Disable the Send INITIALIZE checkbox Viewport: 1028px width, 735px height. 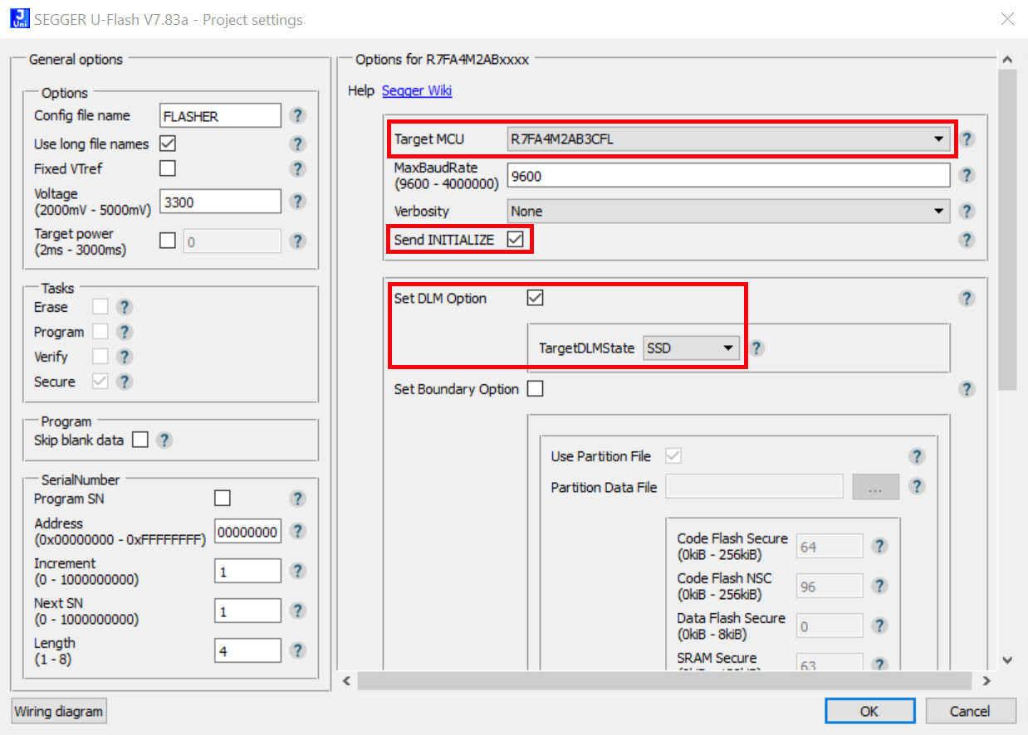coord(516,240)
